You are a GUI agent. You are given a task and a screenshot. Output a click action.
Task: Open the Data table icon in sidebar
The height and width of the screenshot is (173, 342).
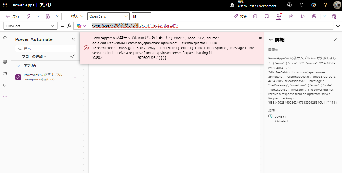point(5,62)
